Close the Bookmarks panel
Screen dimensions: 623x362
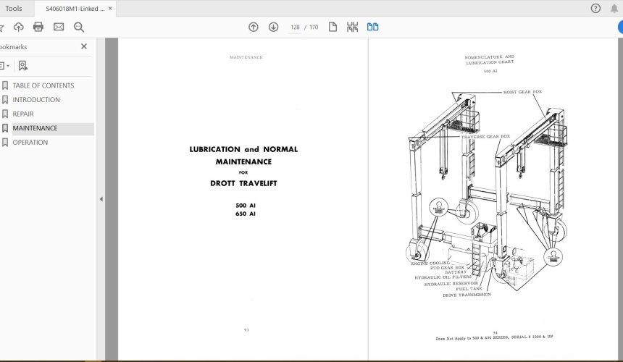point(84,46)
